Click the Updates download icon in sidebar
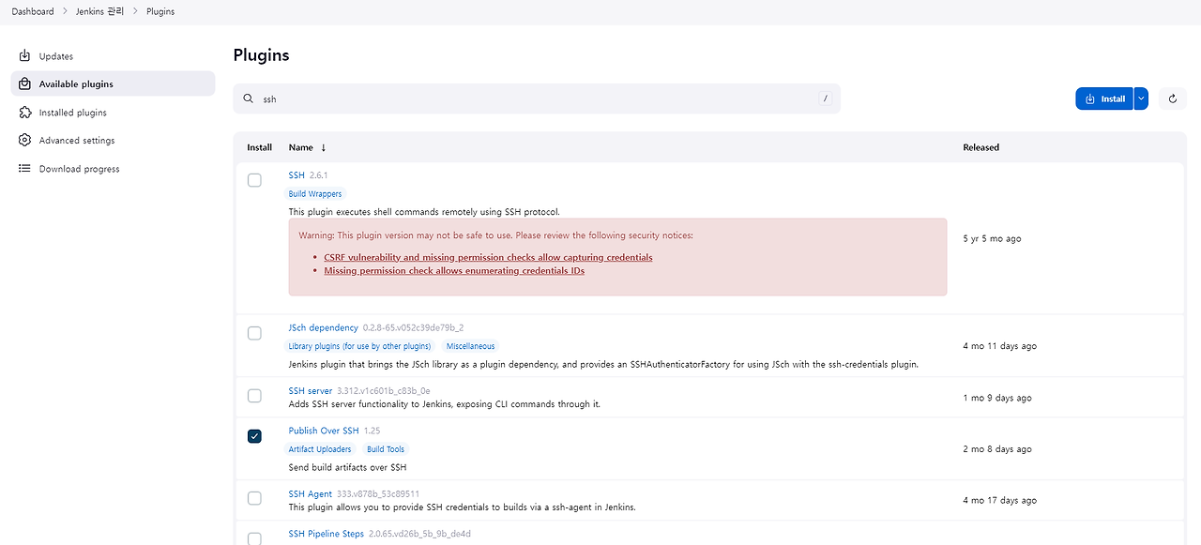This screenshot has width=1201, height=545. click(x=25, y=56)
